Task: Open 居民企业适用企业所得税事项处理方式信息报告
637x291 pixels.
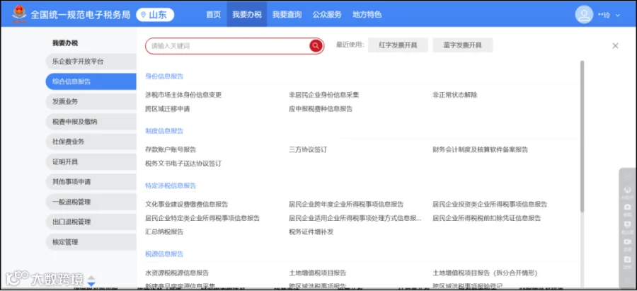Action: (355, 218)
